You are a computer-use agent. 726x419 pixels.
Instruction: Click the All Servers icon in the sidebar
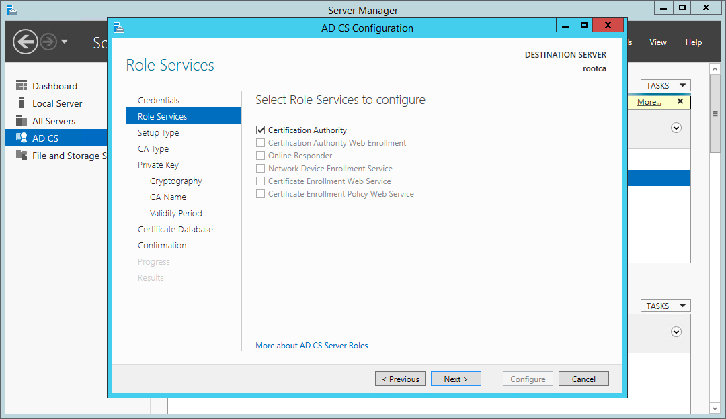[x=22, y=120]
